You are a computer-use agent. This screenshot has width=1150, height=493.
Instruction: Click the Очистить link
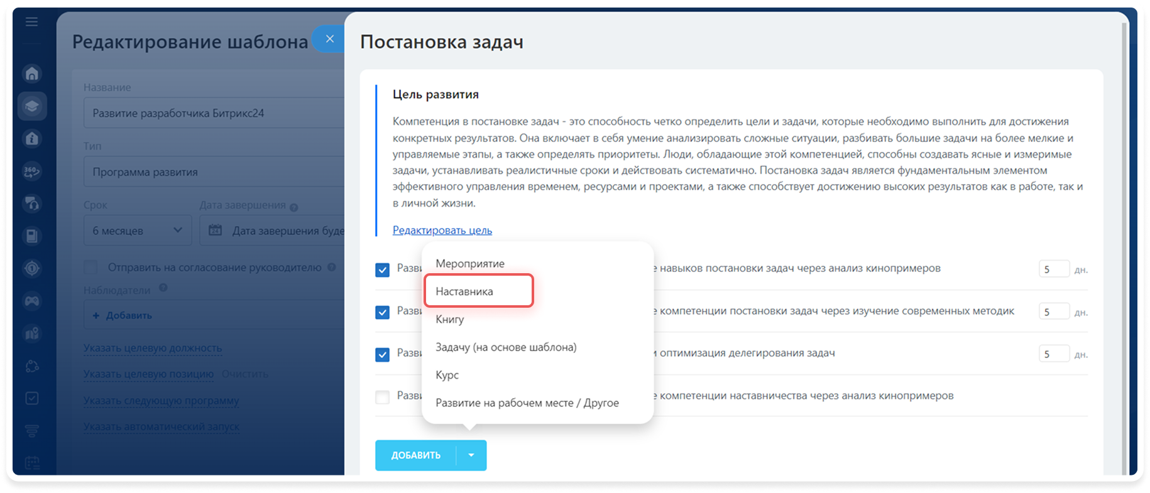[x=245, y=374]
